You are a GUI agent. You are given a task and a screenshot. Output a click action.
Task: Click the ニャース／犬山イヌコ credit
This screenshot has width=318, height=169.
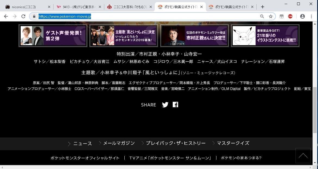217,62
